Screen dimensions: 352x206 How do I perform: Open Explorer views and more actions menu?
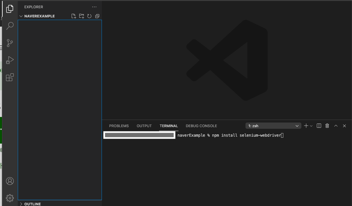coord(94,7)
